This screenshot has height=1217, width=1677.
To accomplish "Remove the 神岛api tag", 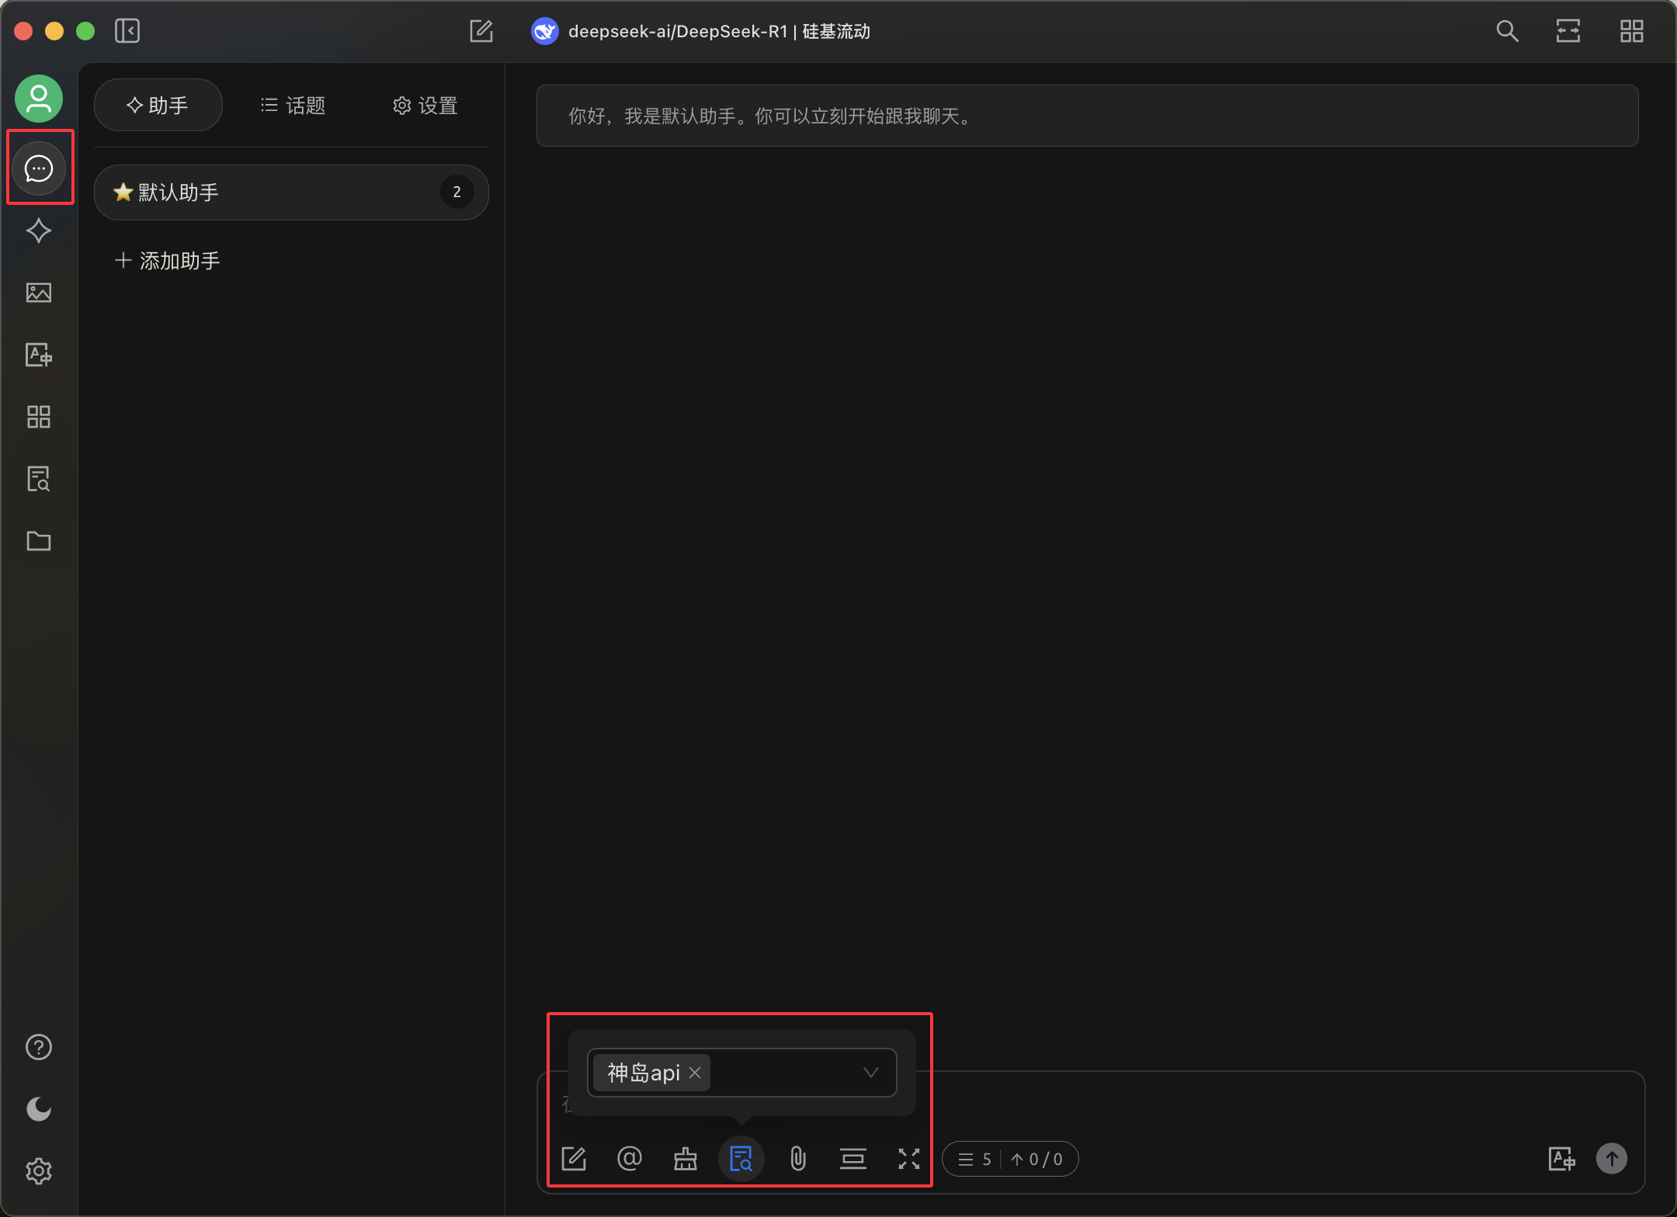I will [x=695, y=1072].
